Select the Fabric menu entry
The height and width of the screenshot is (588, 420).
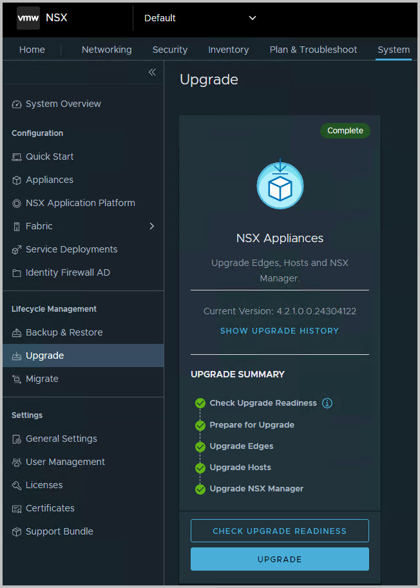39,226
